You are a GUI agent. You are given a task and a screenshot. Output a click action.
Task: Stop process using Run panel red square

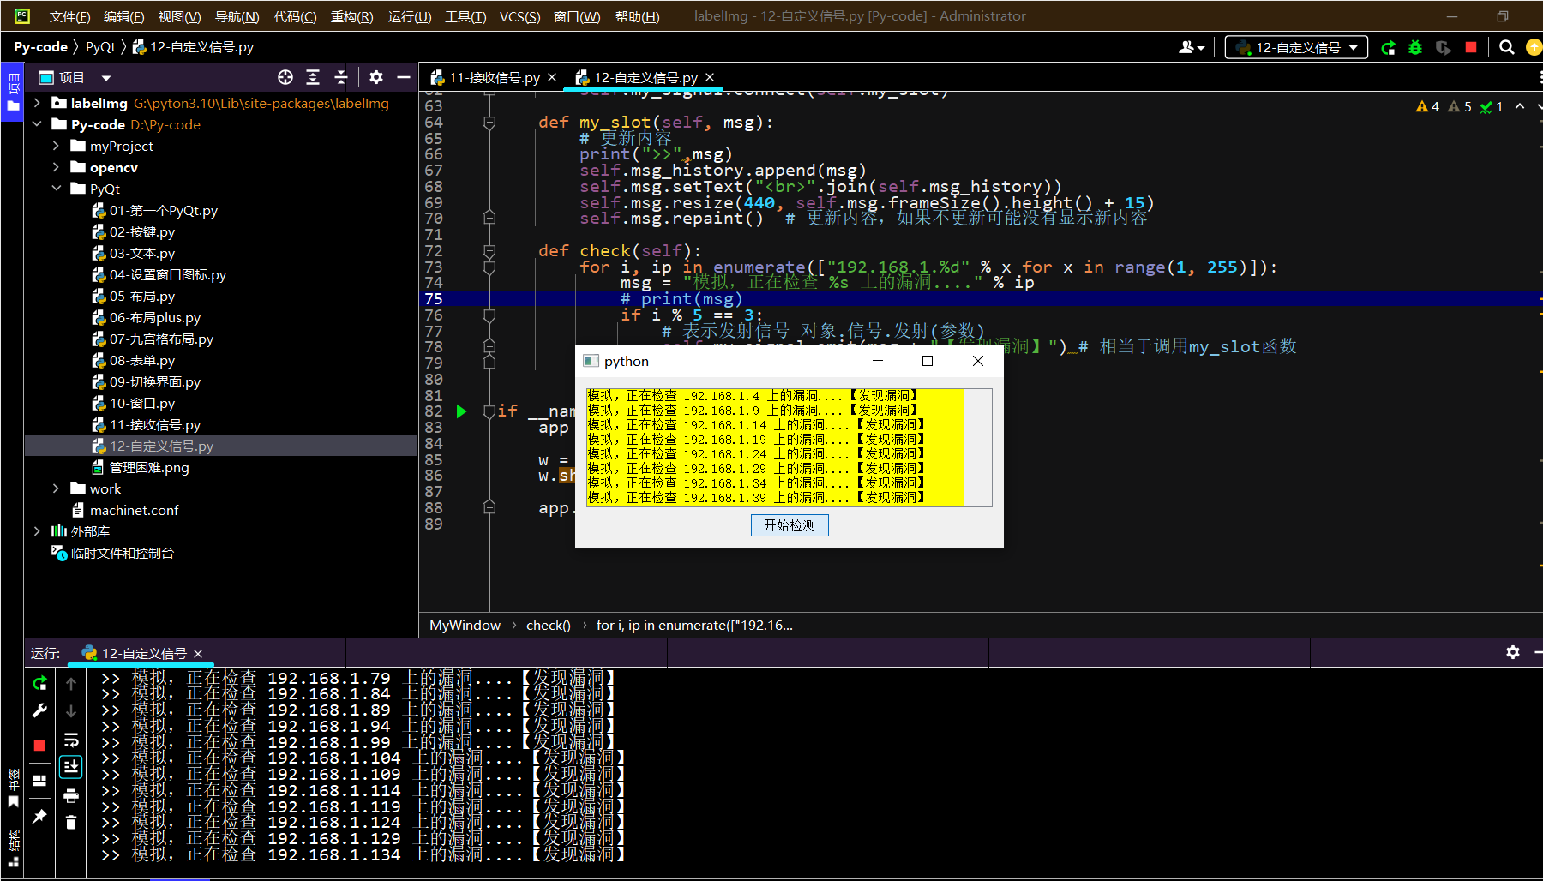click(x=39, y=746)
